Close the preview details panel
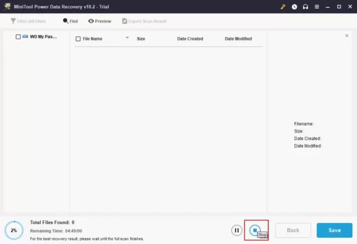 (346, 36)
